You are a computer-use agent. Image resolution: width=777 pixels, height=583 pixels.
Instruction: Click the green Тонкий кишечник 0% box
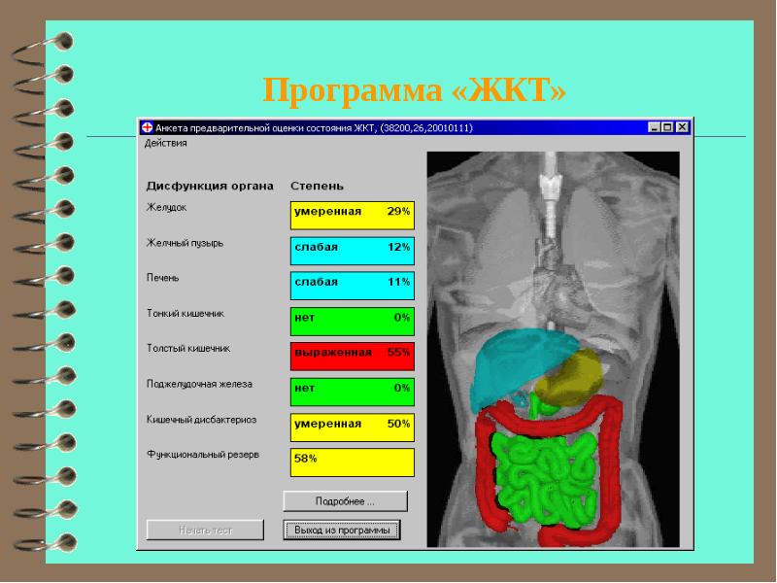point(352,319)
